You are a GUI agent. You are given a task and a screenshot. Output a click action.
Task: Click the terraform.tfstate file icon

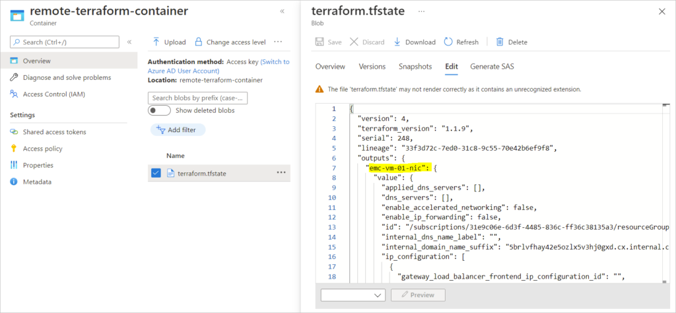(x=170, y=173)
